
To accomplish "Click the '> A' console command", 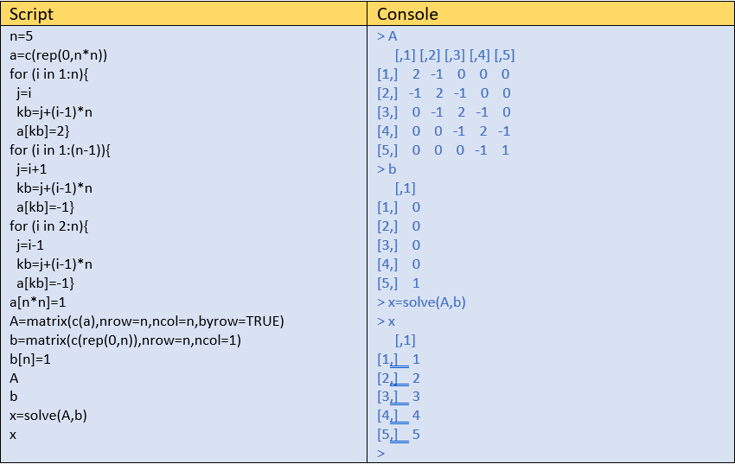I will click(387, 36).
